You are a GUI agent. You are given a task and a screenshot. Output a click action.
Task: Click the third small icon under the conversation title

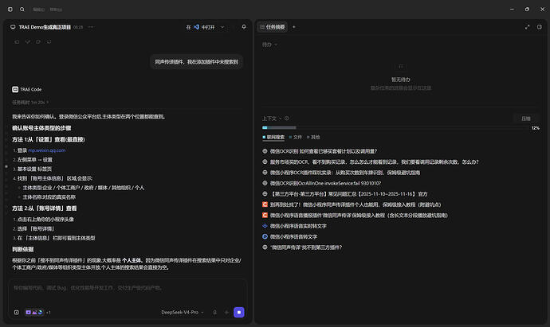[x=38, y=41]
